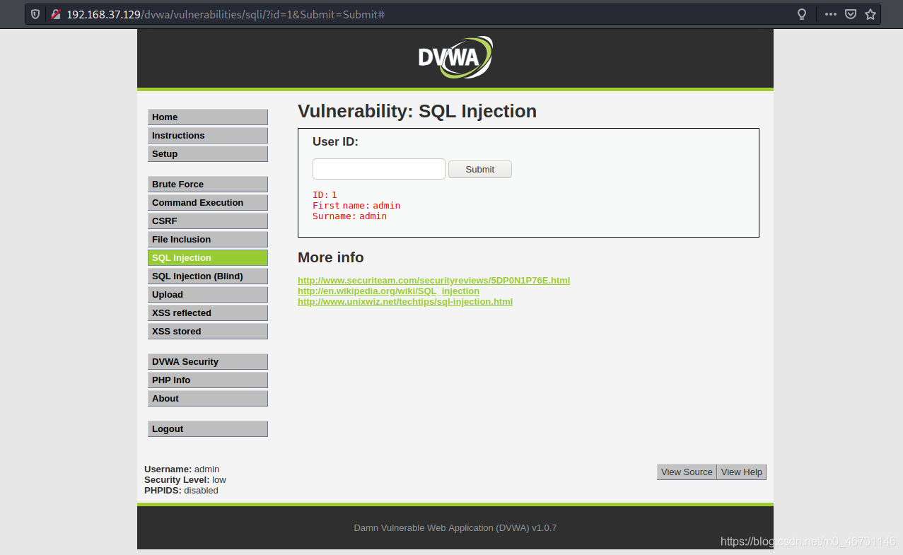This screenshot has height=555, width=903.
Task: Click the 'First name: admin' result text
Action: 356,206
